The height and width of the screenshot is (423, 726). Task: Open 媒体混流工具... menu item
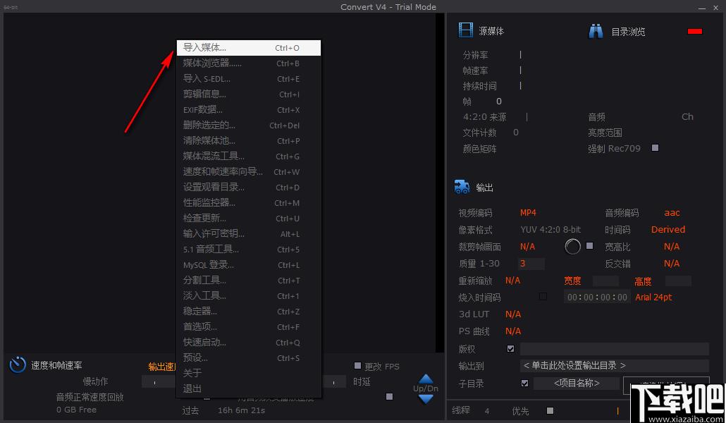pos(249,156)
